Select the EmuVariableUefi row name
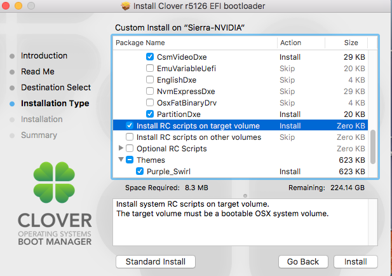Viewport: 392px width, 276px height. pos(186,69)
